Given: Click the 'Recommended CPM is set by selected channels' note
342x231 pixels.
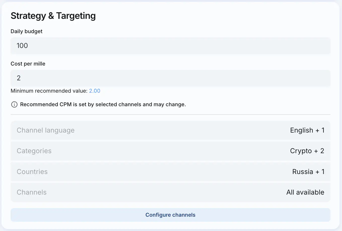Looking at the screenshot, I should (x=103, y=104).
